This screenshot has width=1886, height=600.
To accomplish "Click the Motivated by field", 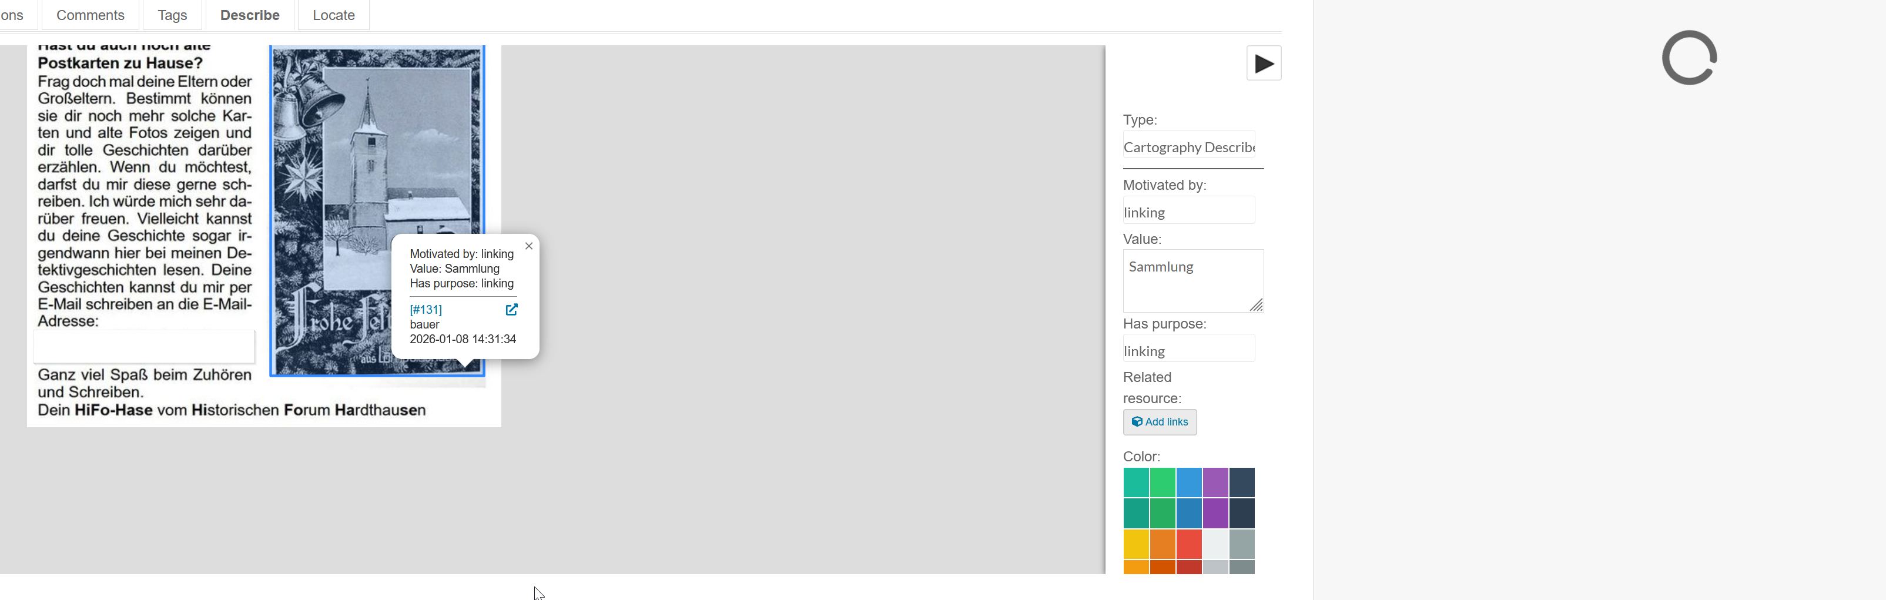I will (1188, 212).
